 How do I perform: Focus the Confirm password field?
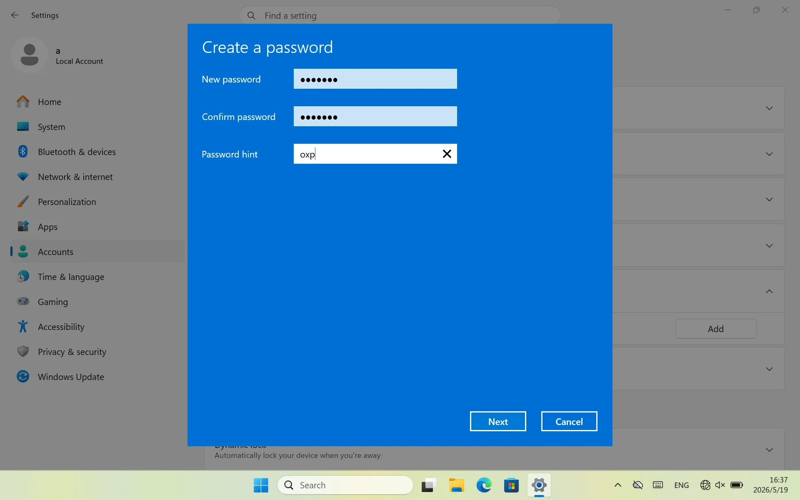pyautogui.click(x=375, y=116)
